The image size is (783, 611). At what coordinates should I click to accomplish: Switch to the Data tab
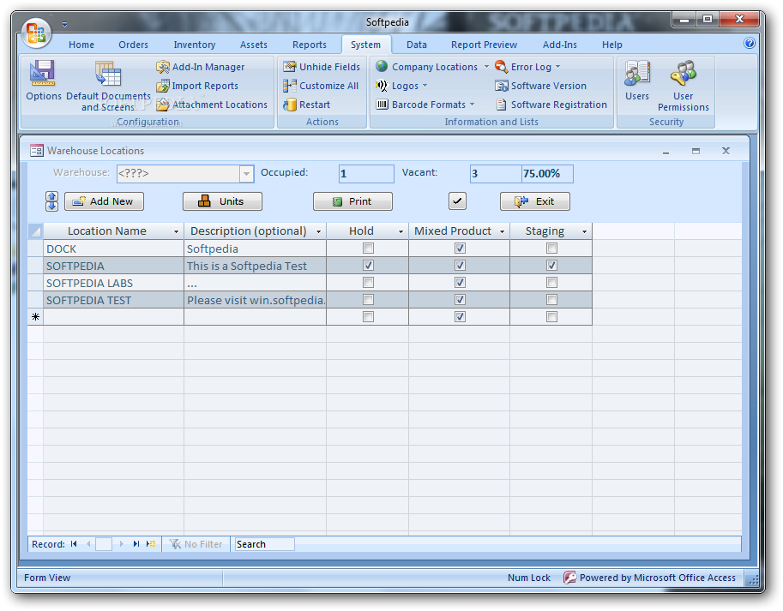417,45
